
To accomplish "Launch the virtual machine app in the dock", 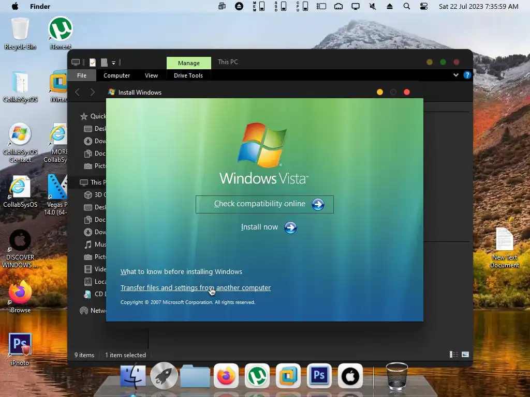I will pyautogui.click(x=288, y=376).
